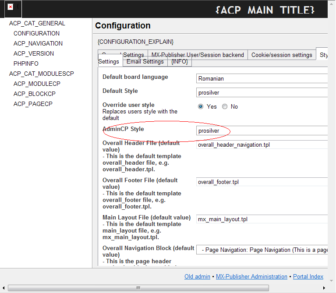
Task: Open the AdminCP Style dropdown
Action: 262,131
